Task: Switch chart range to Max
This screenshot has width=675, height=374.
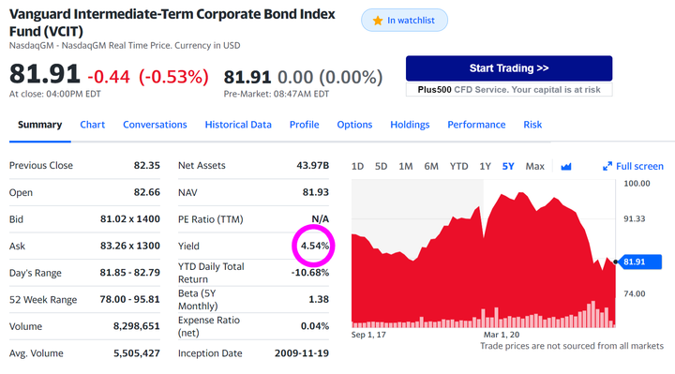Action: tap(534, 166)
